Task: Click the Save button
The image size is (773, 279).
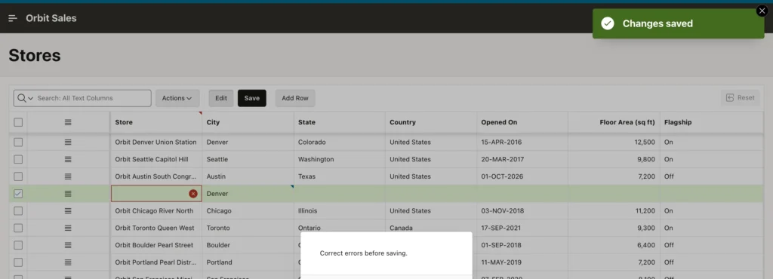Action: click(252, 98)
